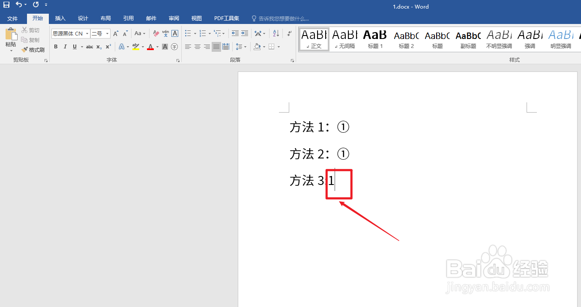This screenshot has width=581, height=307.
Task: Click the Redo icon in the title bar
Action: click(x=36, y=5)
